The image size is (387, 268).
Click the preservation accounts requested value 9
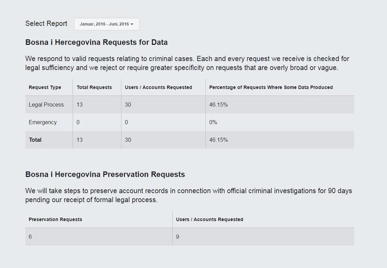coord(177,237)
